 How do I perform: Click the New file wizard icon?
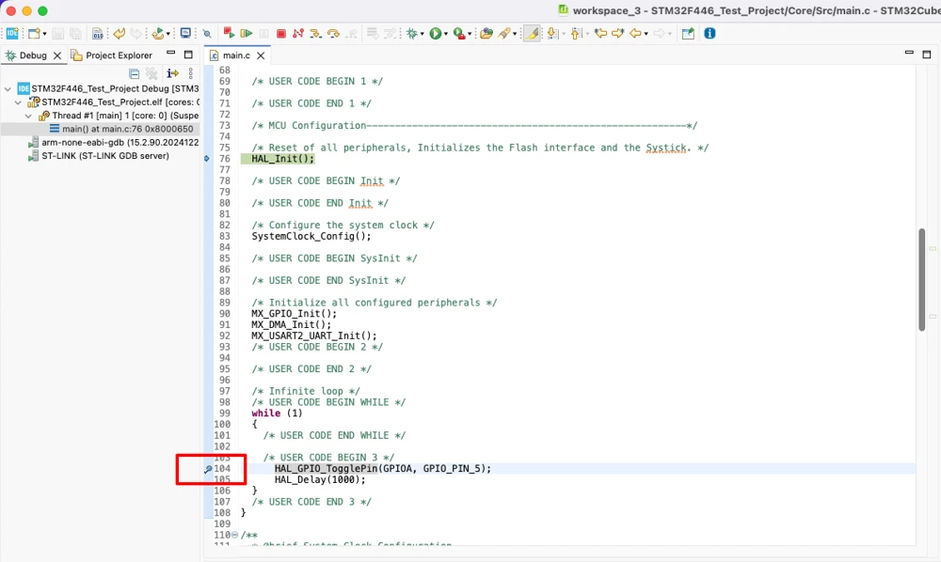pos(34,34)
